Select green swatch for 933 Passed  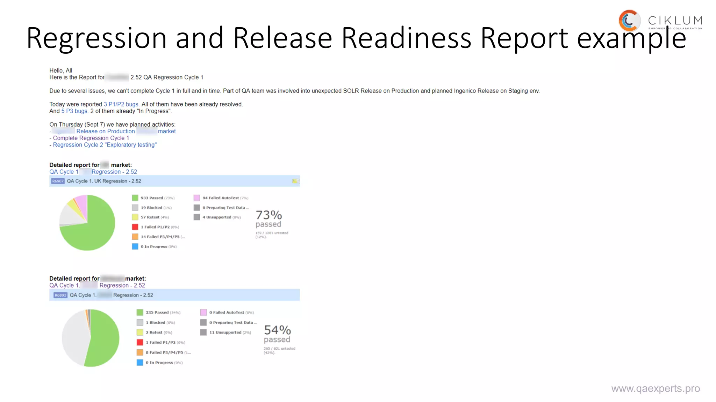tap(135, 198)
